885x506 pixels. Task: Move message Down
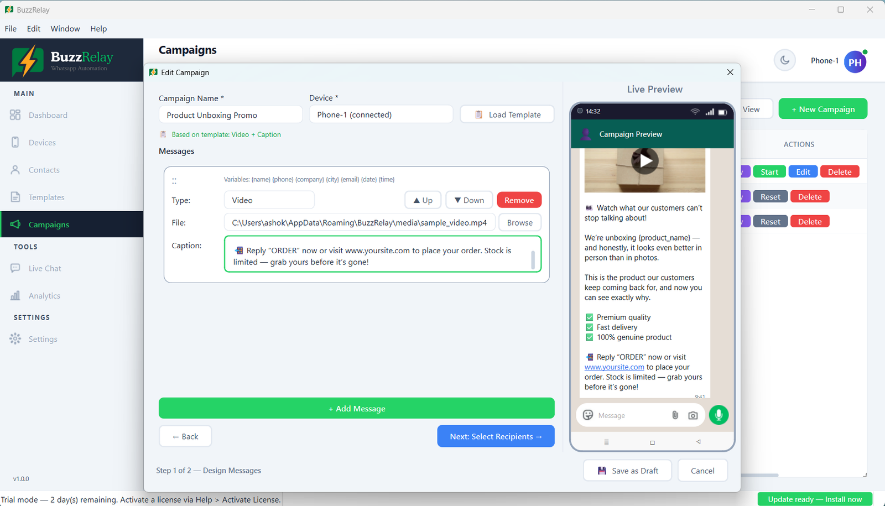tap(469, 200)
